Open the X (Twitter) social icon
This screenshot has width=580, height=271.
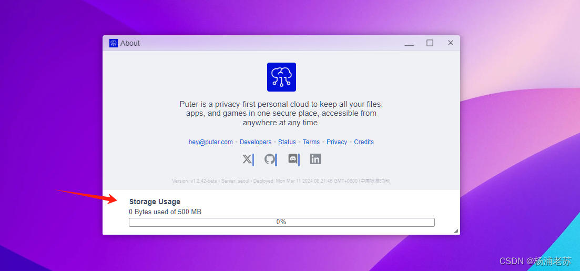pos(247,159)
